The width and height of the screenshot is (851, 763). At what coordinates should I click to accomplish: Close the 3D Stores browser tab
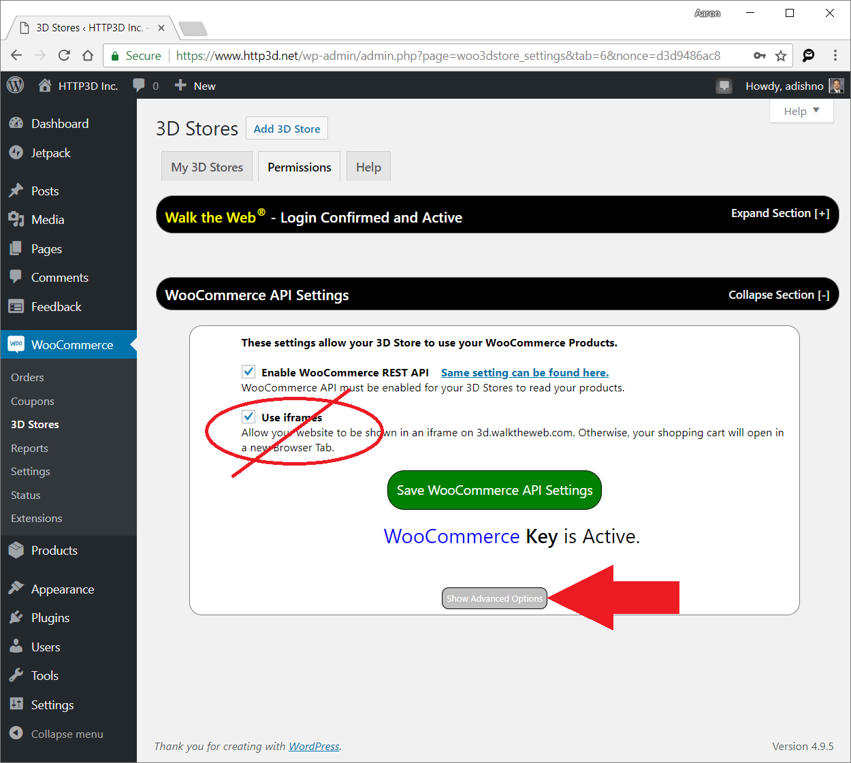pyautogui.click(x=161, y=28)
